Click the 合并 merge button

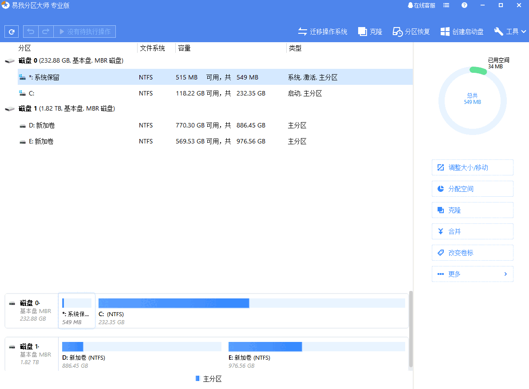pos(472,231)
